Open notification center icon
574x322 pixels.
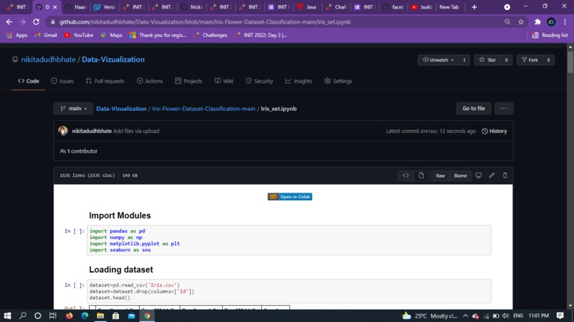tap(560, 316)
